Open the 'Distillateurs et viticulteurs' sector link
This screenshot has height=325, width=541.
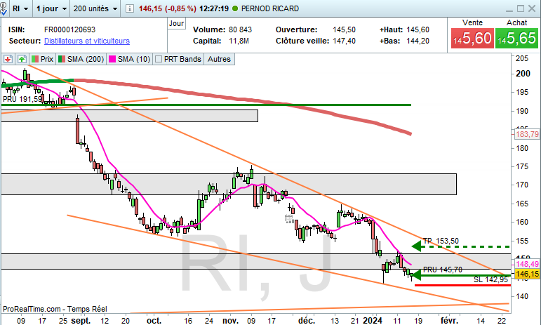click(87, 41)
